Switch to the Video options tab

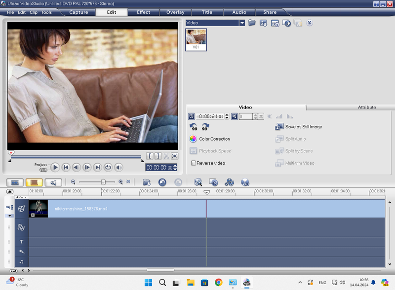tap(245, 107)
